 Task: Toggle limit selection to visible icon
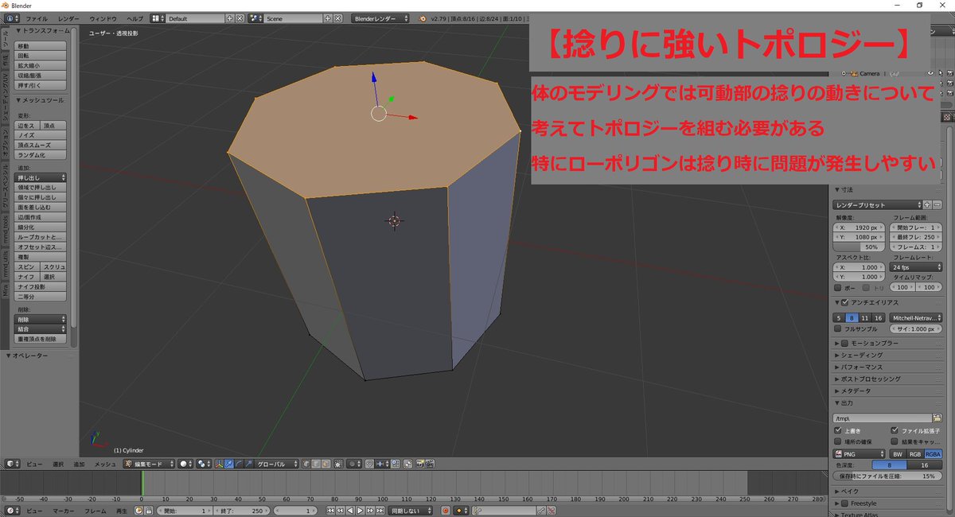339,464
